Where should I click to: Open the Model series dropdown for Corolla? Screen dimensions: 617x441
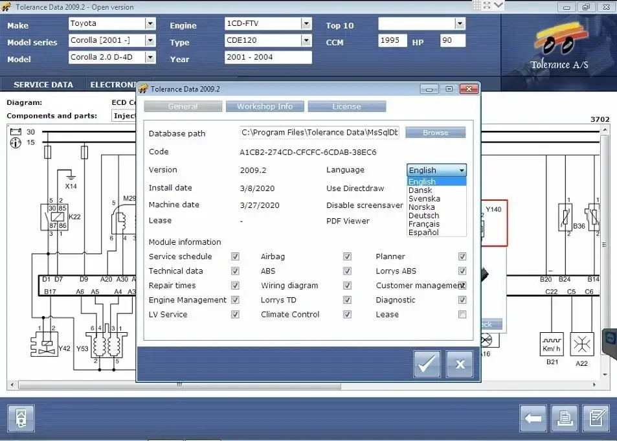click(150, 41)
